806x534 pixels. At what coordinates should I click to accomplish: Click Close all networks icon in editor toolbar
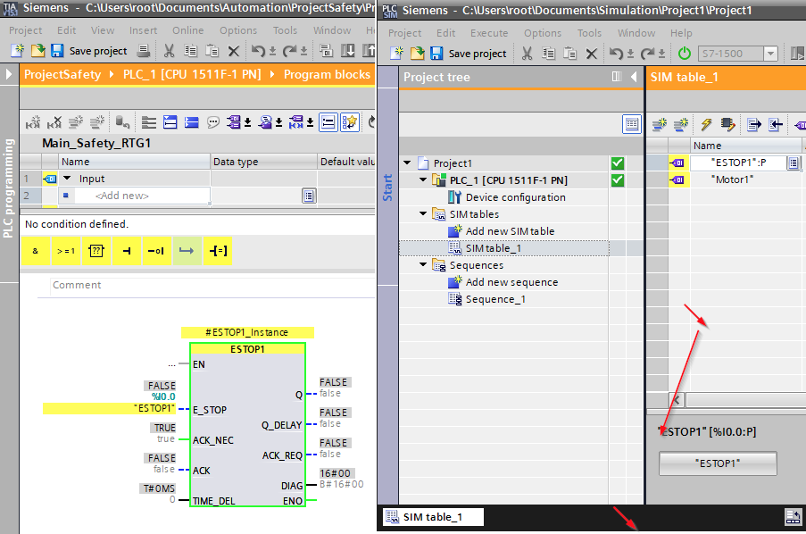point(192,122)
